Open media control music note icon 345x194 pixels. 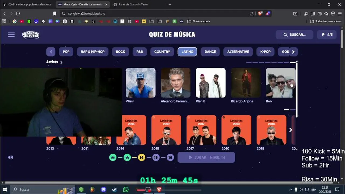(x=306, y=13)
